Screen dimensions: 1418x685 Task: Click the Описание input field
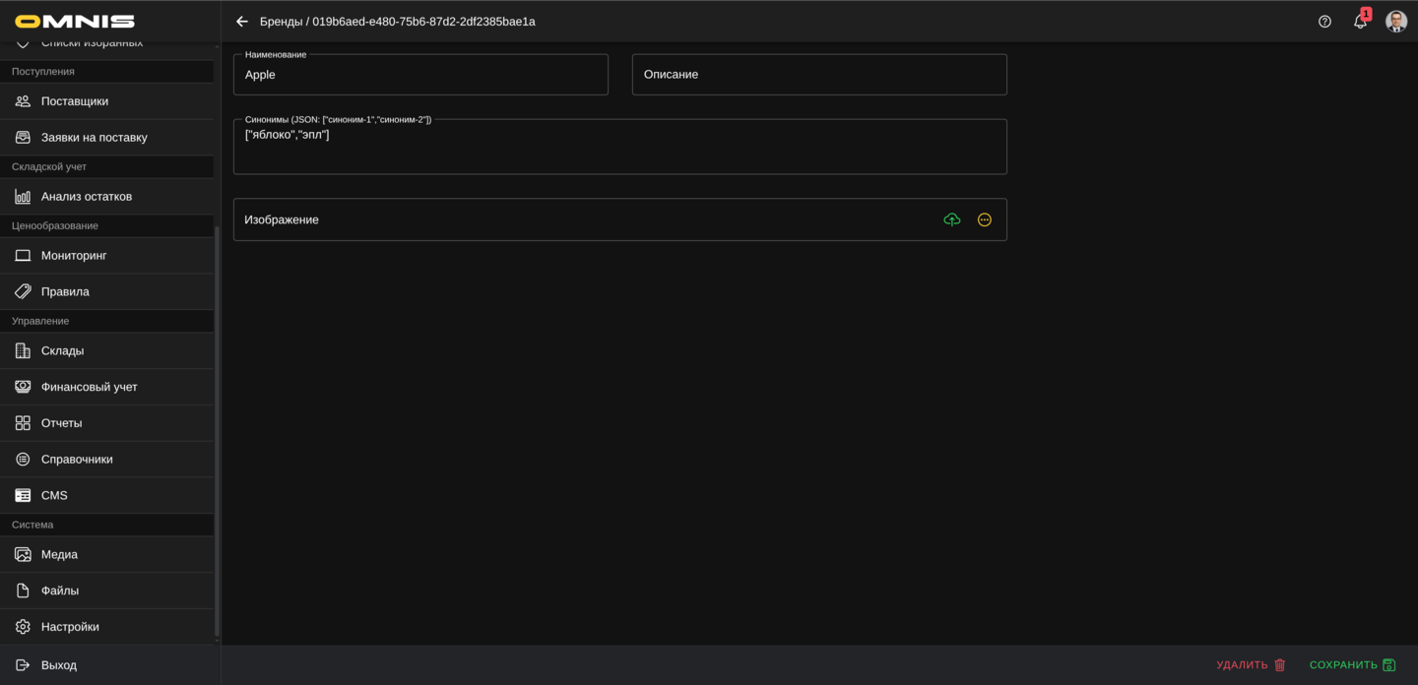click(818, 75)
